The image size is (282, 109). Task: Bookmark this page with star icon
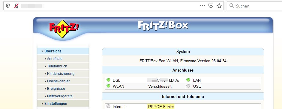point(219,6)
